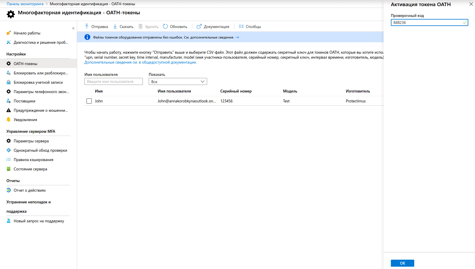Click the Панель мониторинга breadcrumb link

coord(25,4)
